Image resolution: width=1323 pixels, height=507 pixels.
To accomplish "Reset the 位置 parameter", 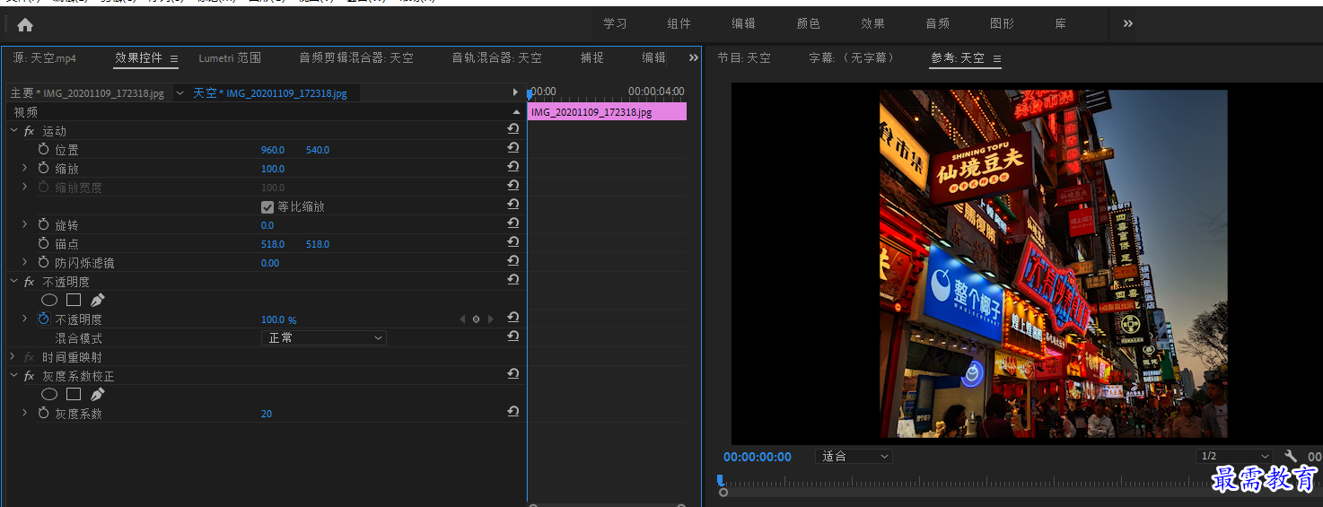I will coord(513,148).
